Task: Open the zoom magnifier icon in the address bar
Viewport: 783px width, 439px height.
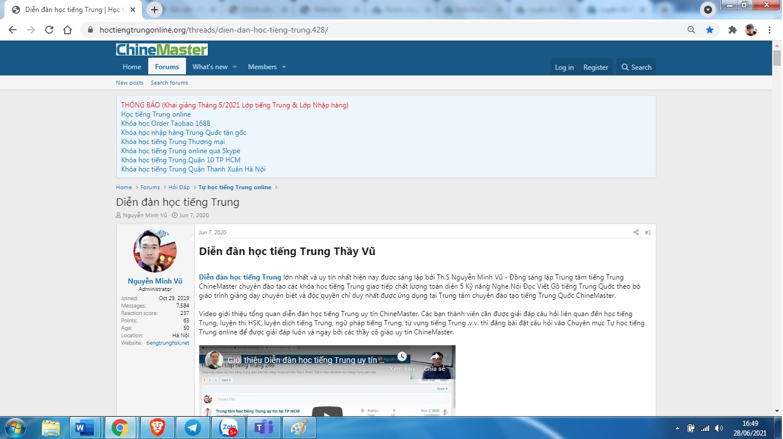Action: (691, 30)
